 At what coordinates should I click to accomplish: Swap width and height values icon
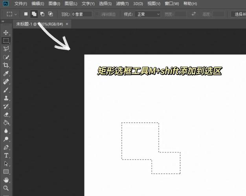click(194, 14)
